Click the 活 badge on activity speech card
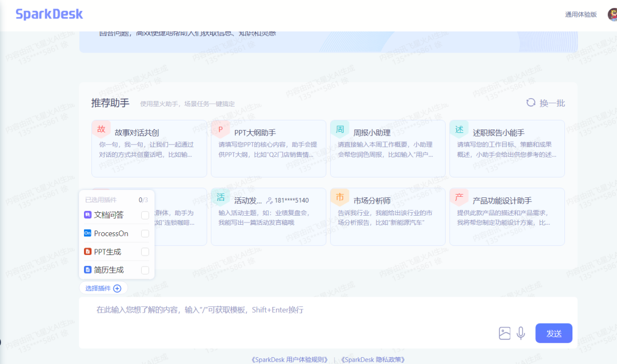The width and height of the screenshot is (617, 364). [221, 197]
